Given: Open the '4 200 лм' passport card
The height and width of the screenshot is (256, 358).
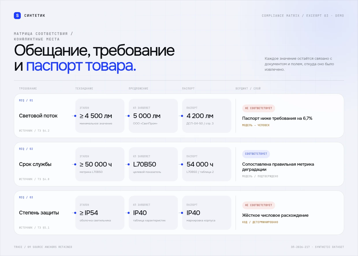Looking at the screenshot, I should (207, 116).
